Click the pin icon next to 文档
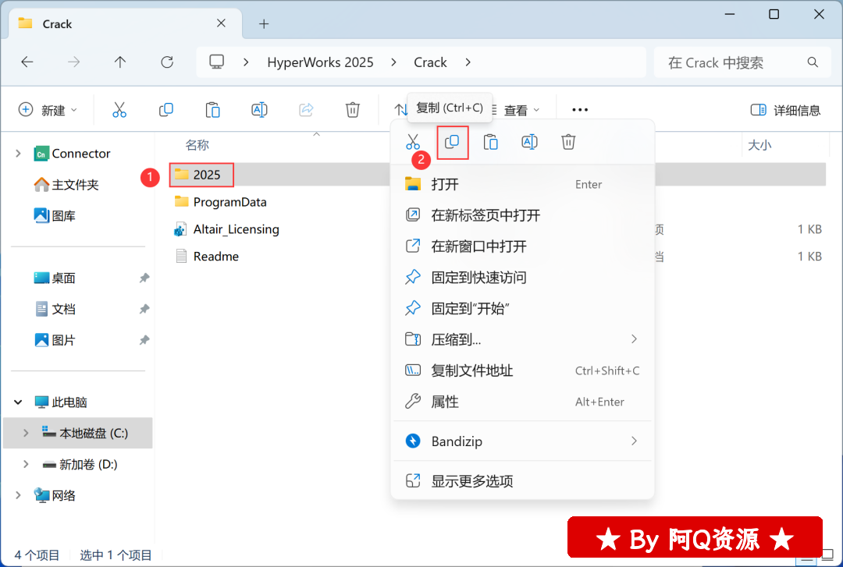 coord(144,309)
